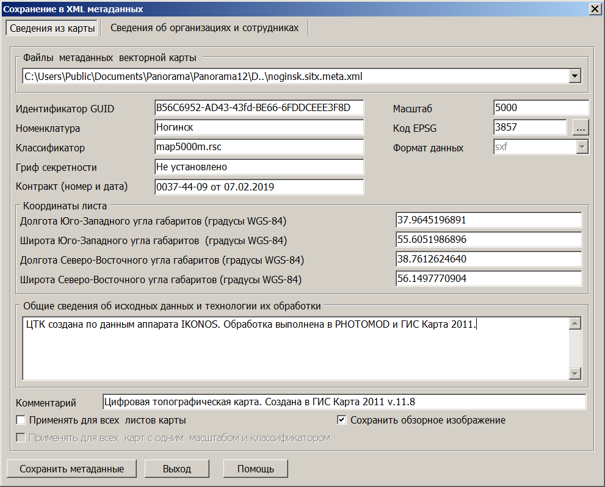Uncheck 'Сохранить обзорное изображение' checkbox
This screenshot has height=487, width=605.
pyautogui.click(x=342, y=420)
